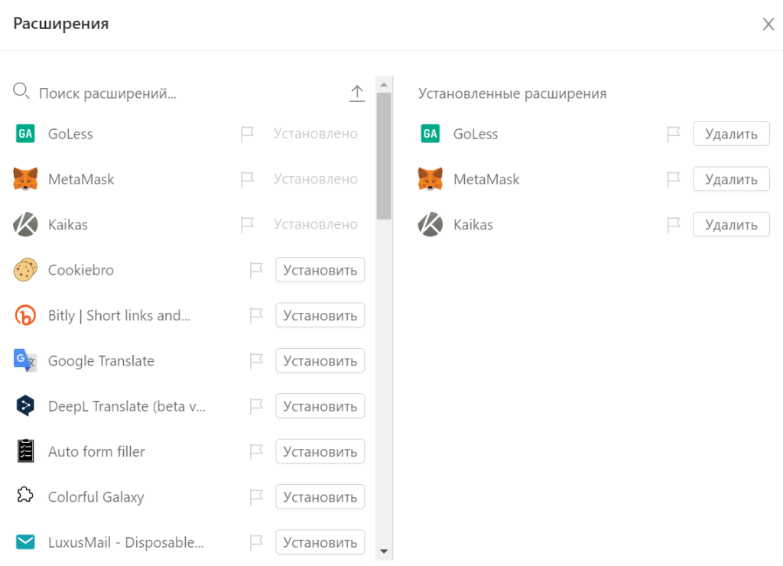Flag the LuxusMail extension
The image size is (783, 566).
point(256,542)
